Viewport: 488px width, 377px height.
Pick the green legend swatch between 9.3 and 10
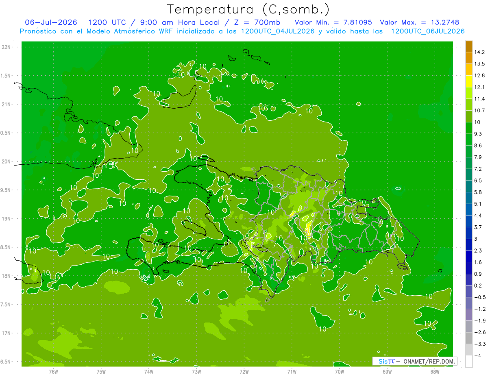[469, 128]
